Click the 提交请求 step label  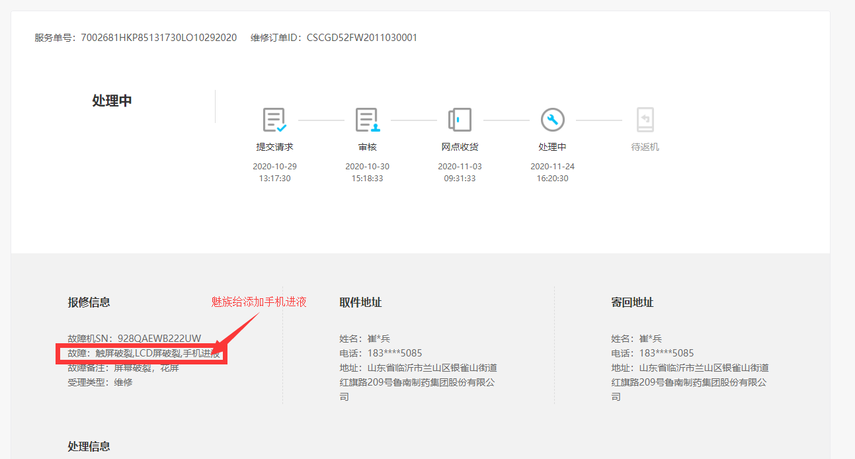pos(274,147)
